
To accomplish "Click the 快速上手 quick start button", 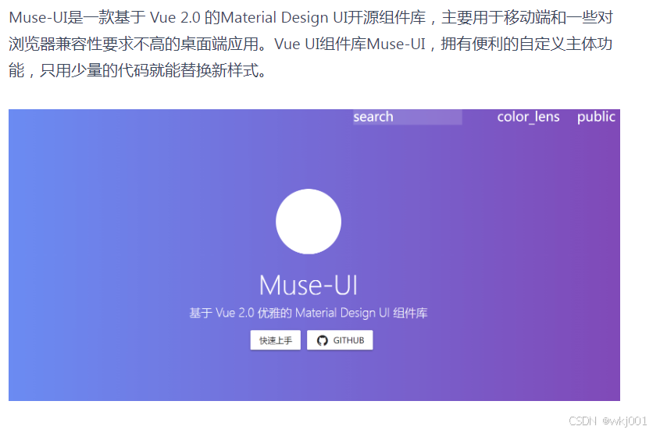I will click(275, 340).
